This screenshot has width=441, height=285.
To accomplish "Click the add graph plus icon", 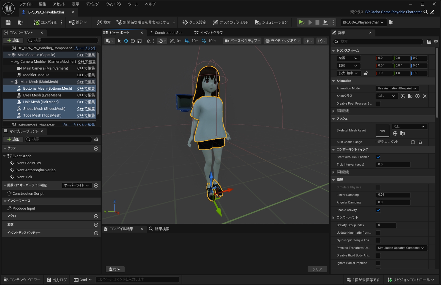I will 96,148.
